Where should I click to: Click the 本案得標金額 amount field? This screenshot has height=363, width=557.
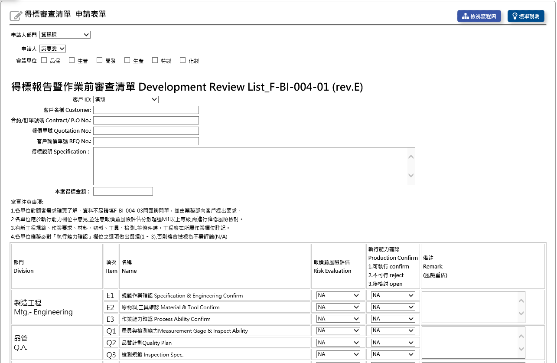(123, 191)
